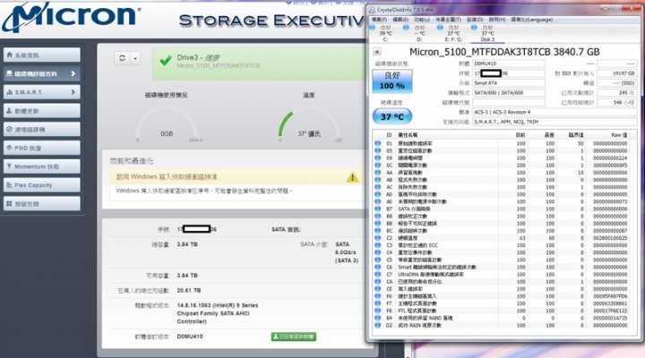Open the file (F) menu in CrystalDiskInfo
Screen dimensions: 645x358
click(379, 20)
